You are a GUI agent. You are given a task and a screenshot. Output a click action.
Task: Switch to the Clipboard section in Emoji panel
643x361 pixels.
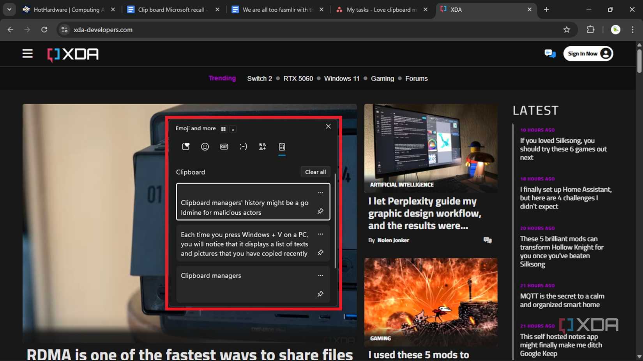point(282,147)
